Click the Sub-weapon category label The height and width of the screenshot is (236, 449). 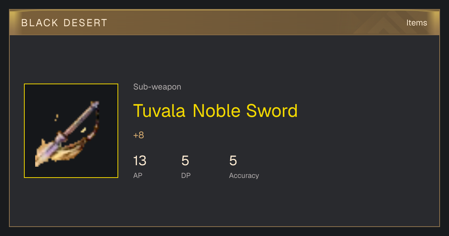pyautogui.click(x=157, y=87)
